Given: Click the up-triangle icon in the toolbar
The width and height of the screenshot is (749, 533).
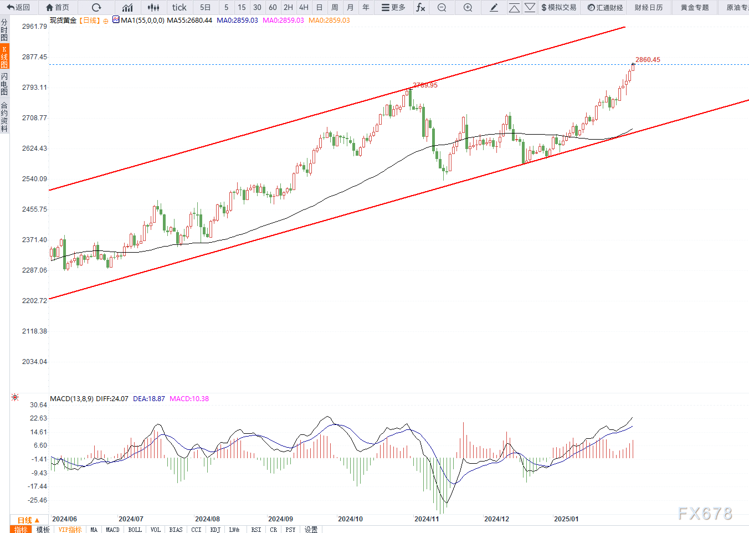Looking at the screenshot, I should (514, 7).
